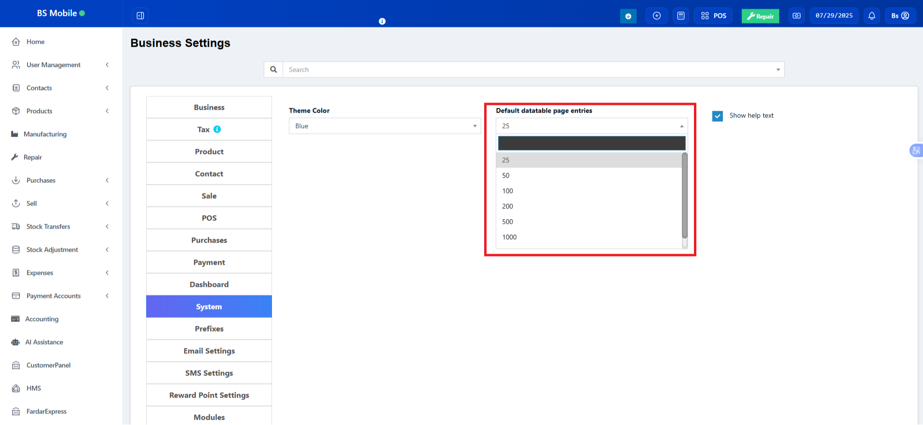Viewport: 923px width, 425px height.
Task: Click the Tax info tooltip icon
Action: coord(217,129)
